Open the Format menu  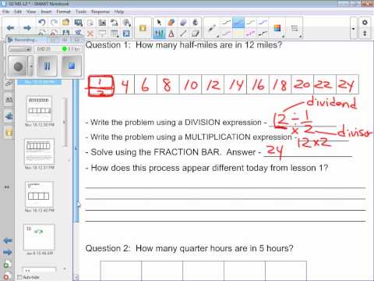63,12
